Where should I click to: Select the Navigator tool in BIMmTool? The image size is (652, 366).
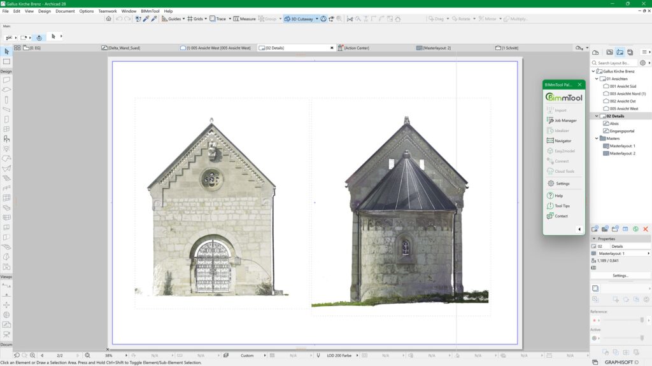tap(564, 140)
